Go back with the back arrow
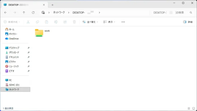Screen dimensions: 197x111 pos(5,12)
